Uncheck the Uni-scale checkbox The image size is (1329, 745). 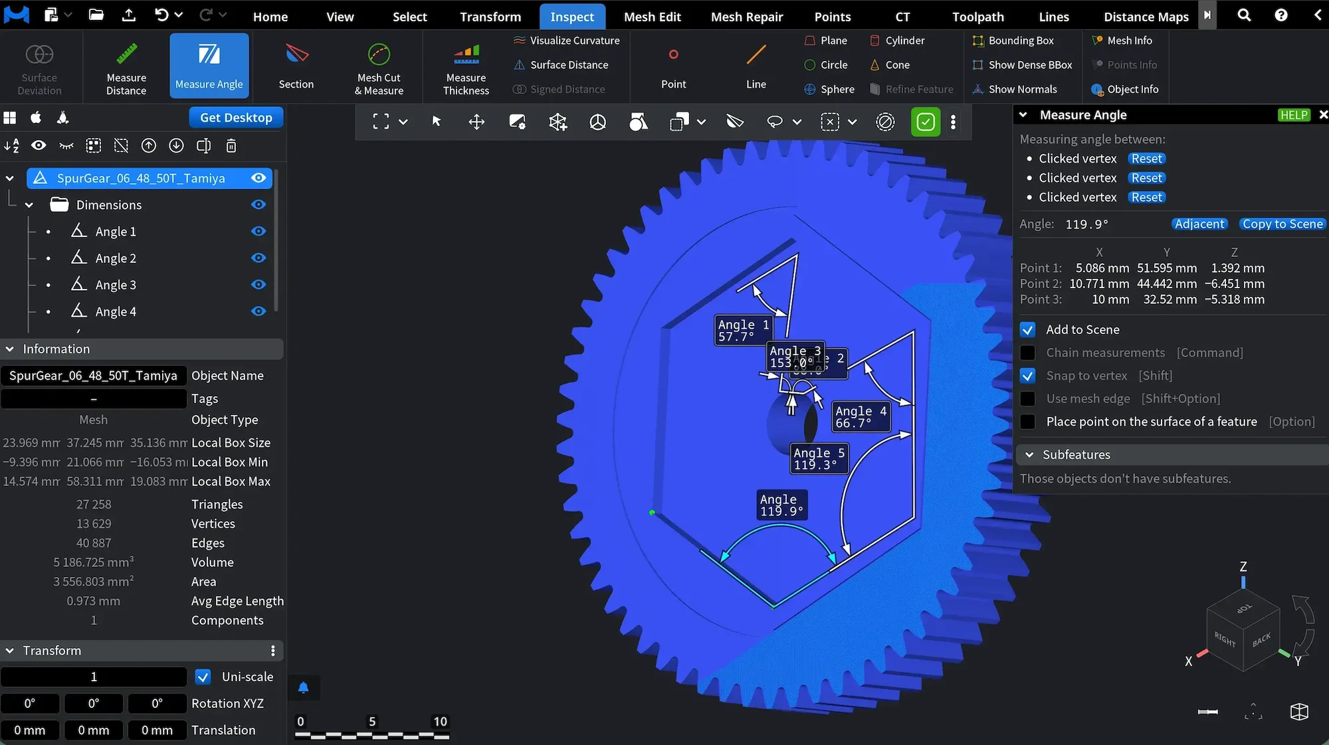pos(203,677)
